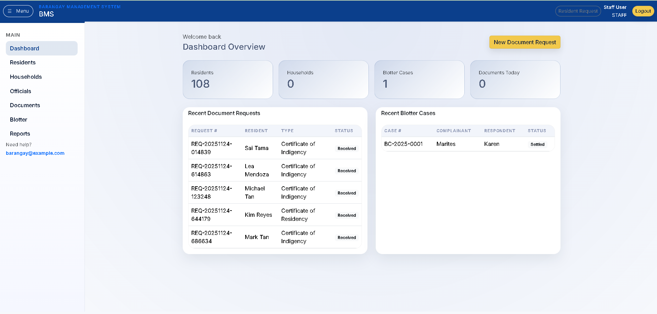The width and height of the screenshot is (657, 314).
Task: Open the Documents section
Action: pos(25,105)
